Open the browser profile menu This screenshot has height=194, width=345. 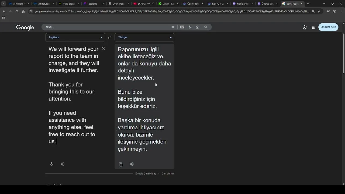(x=334, y=11)
